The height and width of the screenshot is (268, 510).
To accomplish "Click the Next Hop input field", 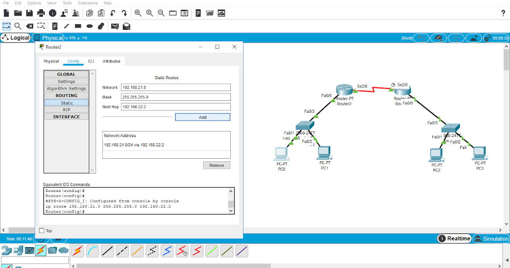I will click(175, 107).
